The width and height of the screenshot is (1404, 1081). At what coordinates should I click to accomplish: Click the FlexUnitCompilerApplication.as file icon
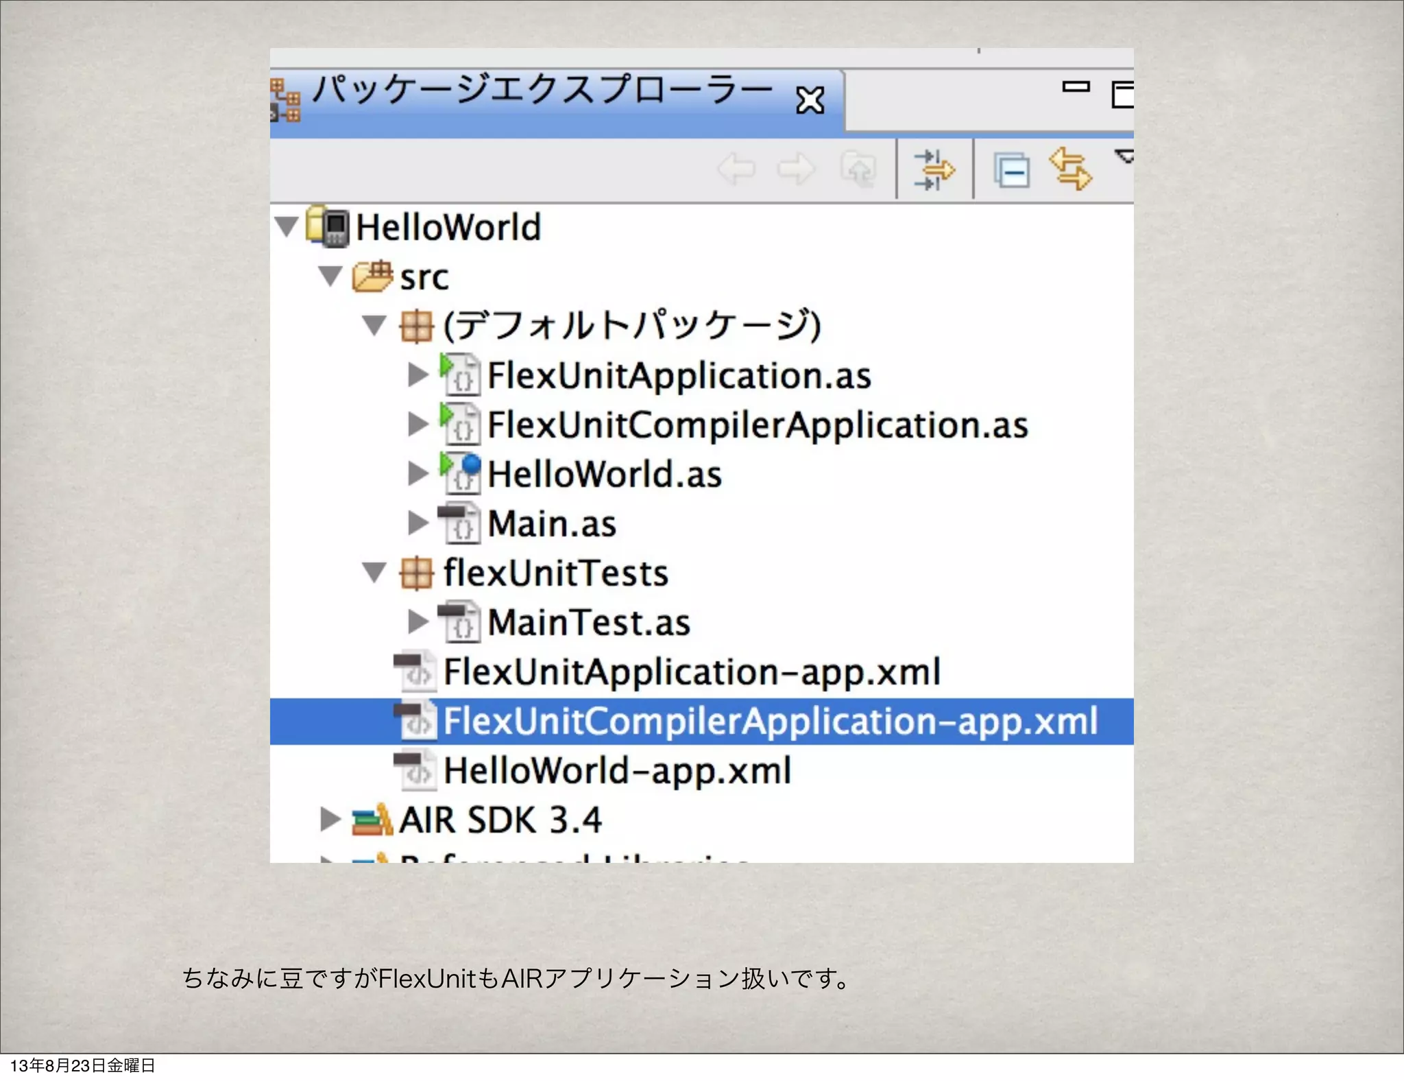[x=460, y=424]
